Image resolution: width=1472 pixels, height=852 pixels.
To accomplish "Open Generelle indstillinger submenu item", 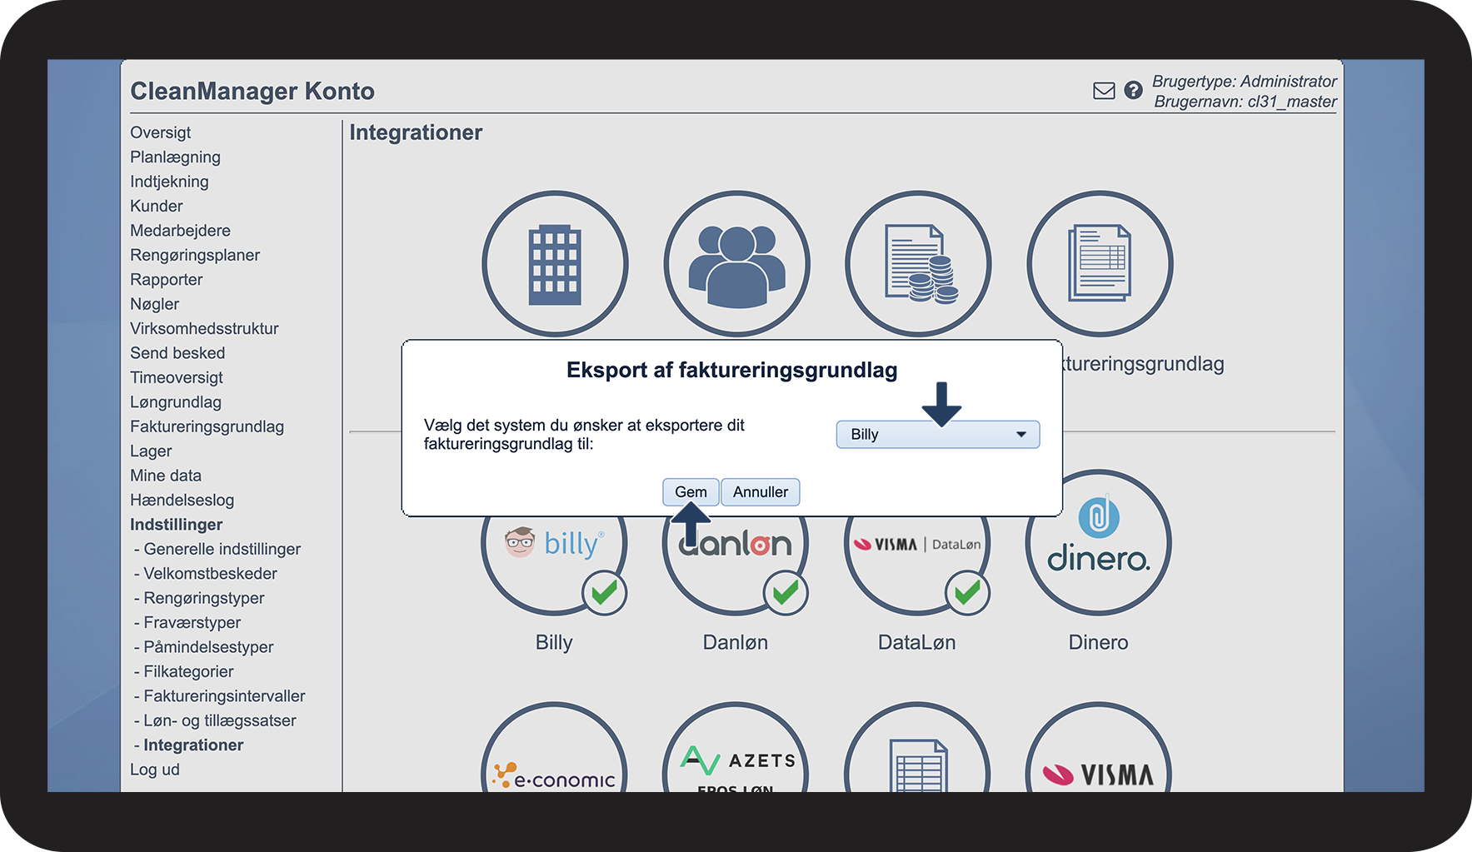I will pyautogui.click(x=222, y=549).
